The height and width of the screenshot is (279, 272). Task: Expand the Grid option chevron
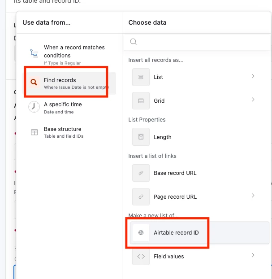click(x=253, y=100)
